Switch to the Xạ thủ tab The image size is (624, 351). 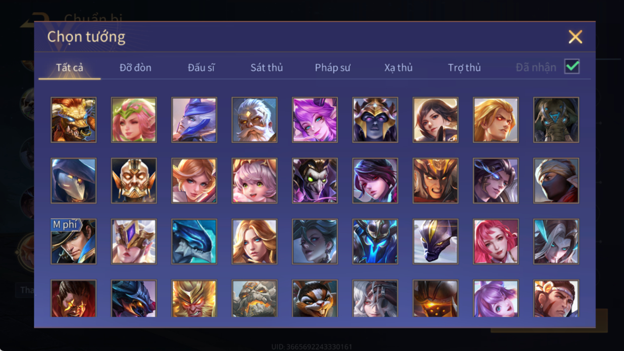pyautogui.click(x=398, y=68)
